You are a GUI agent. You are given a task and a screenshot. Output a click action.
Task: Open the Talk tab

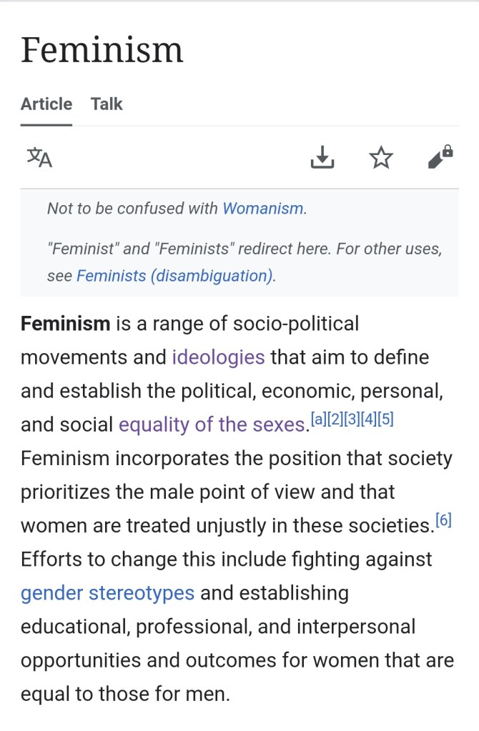[x=107, y=104]
